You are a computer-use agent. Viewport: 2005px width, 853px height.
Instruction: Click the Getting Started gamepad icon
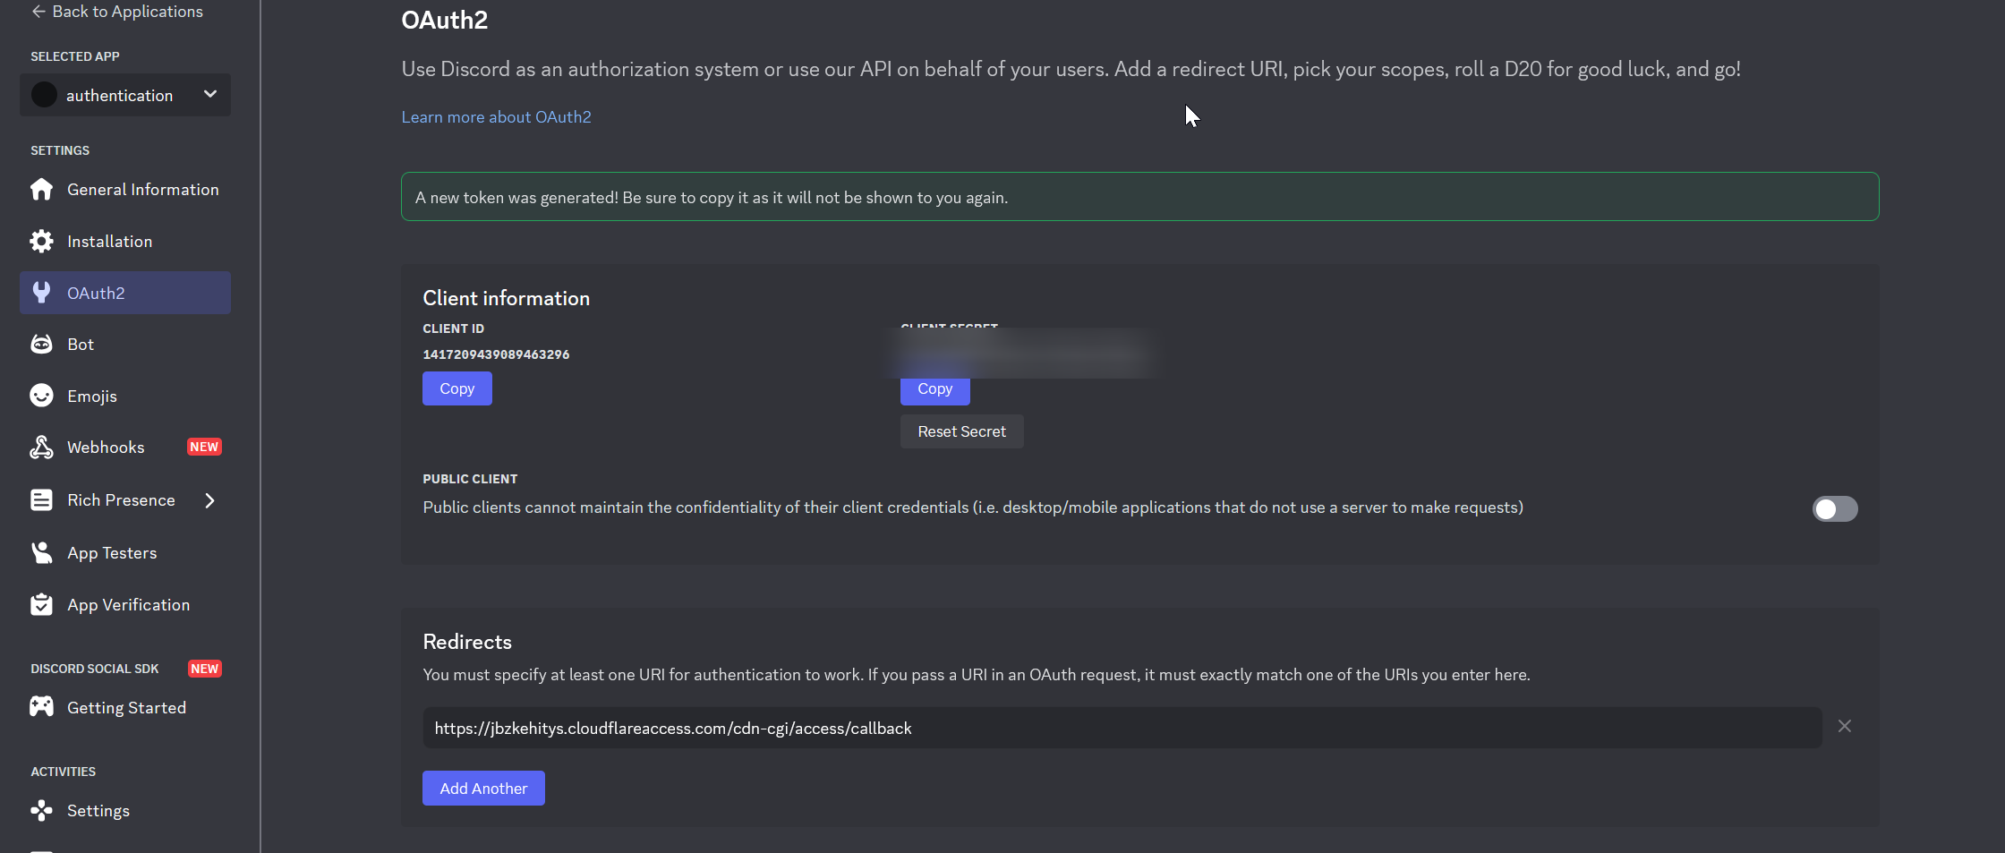coord(41,707)
